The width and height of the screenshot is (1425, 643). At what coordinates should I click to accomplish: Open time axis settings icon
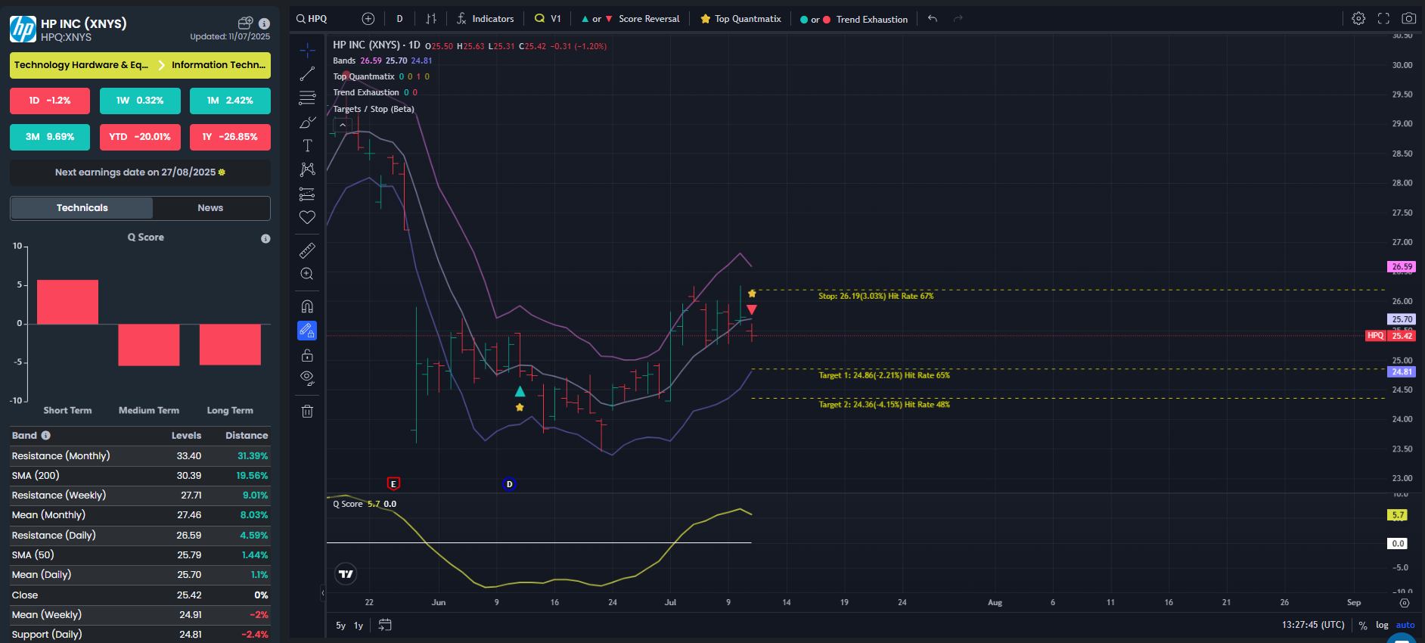tap(1405, 603)
